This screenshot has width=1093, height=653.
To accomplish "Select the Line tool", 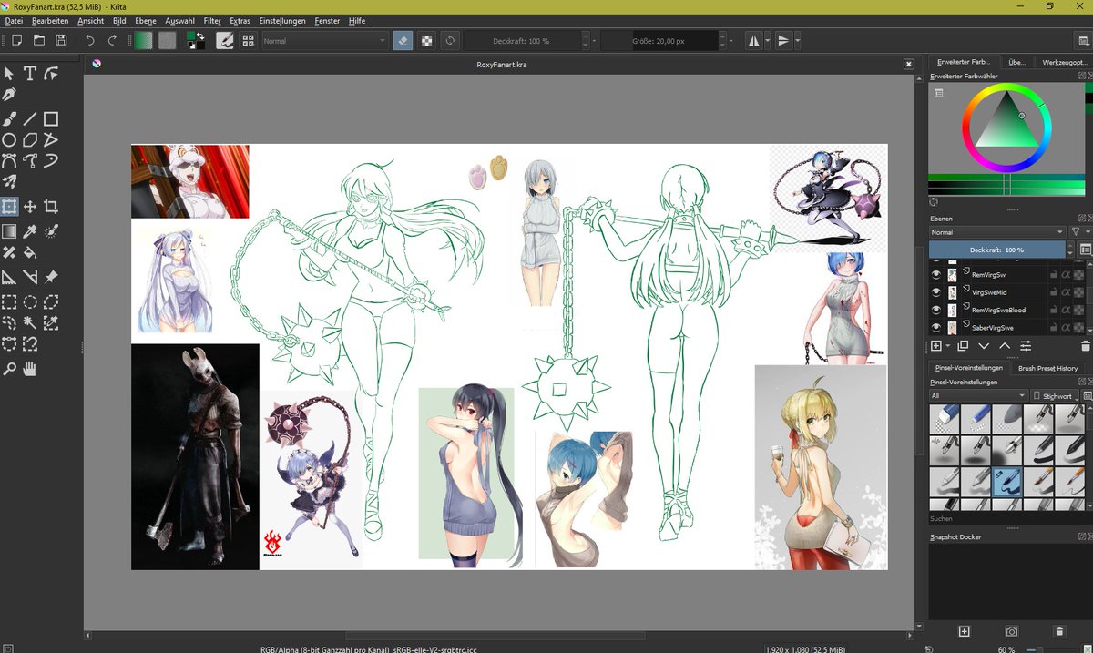I will [30, 118].
